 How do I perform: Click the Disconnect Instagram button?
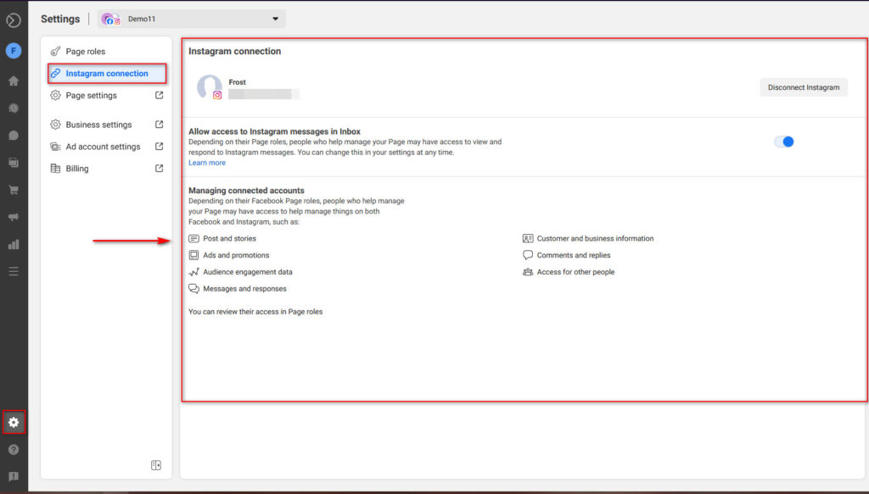pos(804,87)
